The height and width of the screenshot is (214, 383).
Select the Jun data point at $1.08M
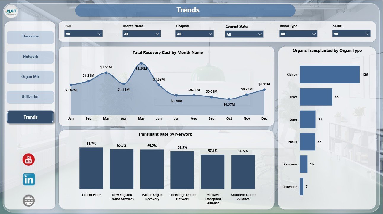point(159,85)
